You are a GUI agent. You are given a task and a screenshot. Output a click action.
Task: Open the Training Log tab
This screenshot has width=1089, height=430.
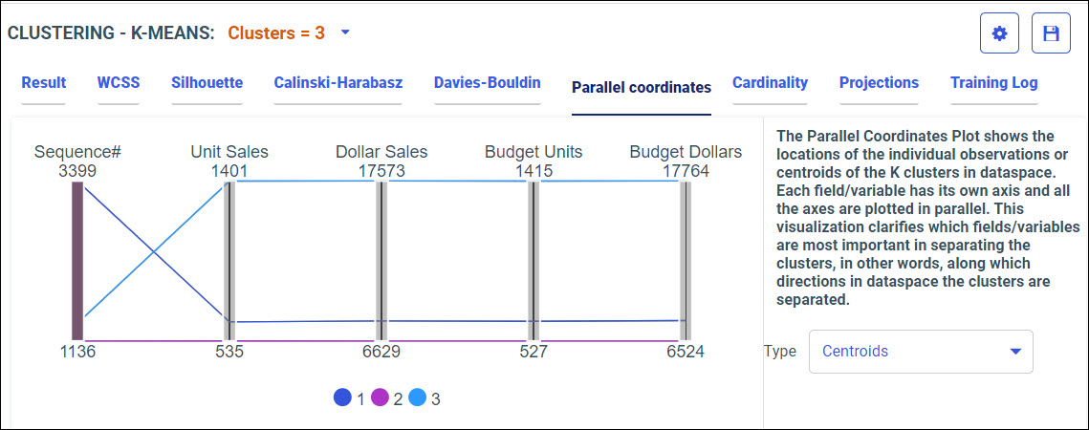[993, 83]
